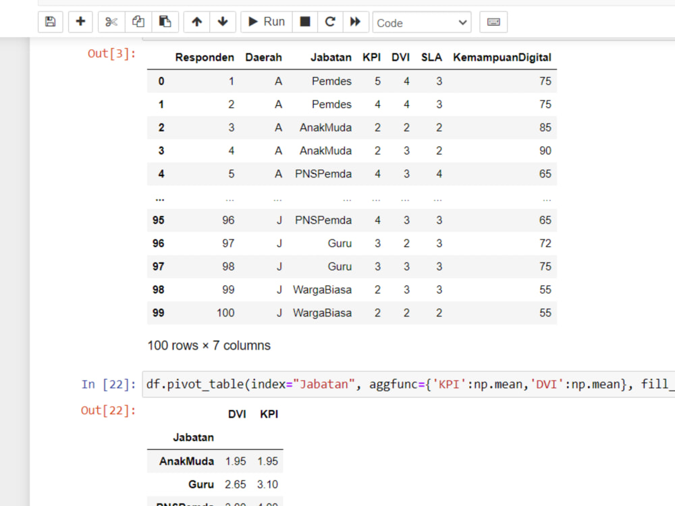Paste cell from clipboard
This screenshot has width=675, height=506.
(164, 22)
